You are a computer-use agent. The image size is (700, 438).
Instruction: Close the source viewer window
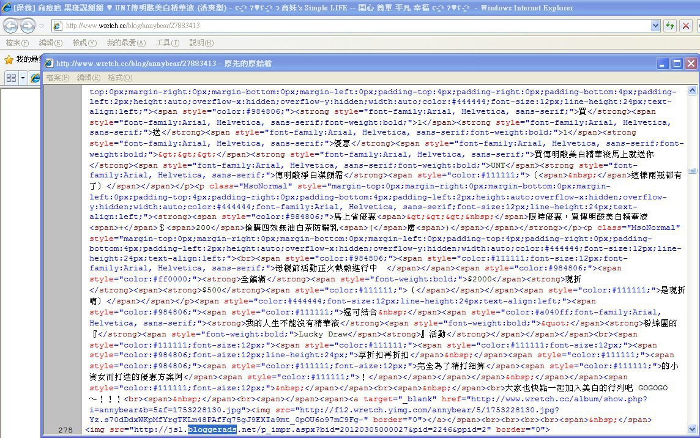coord(691,64)
